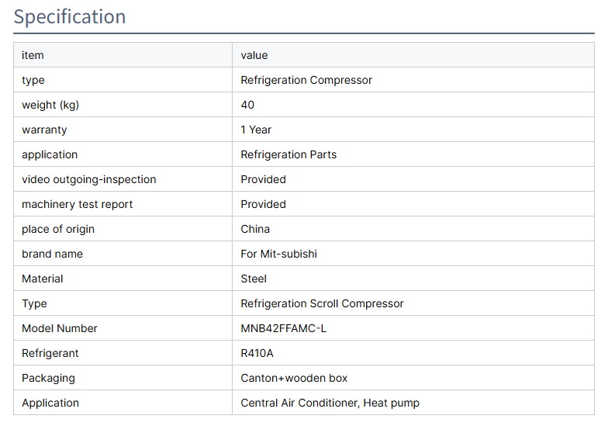
Task: Click the Refrigeration Parts value
Action: tap(288, 154)
